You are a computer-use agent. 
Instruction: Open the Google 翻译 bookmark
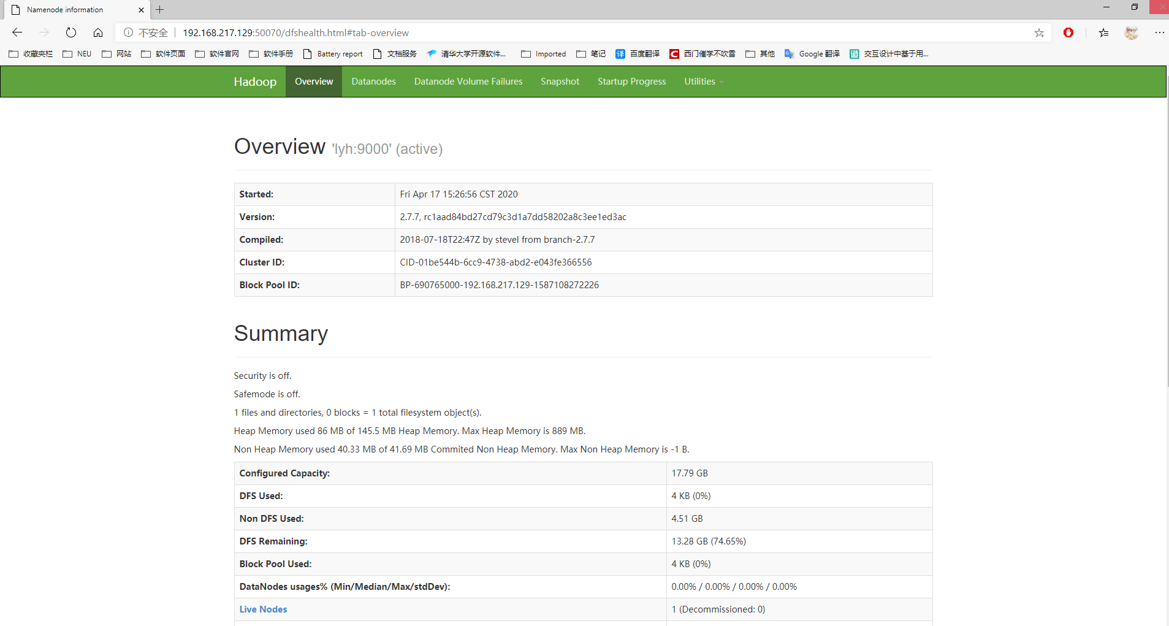(812, 54)
